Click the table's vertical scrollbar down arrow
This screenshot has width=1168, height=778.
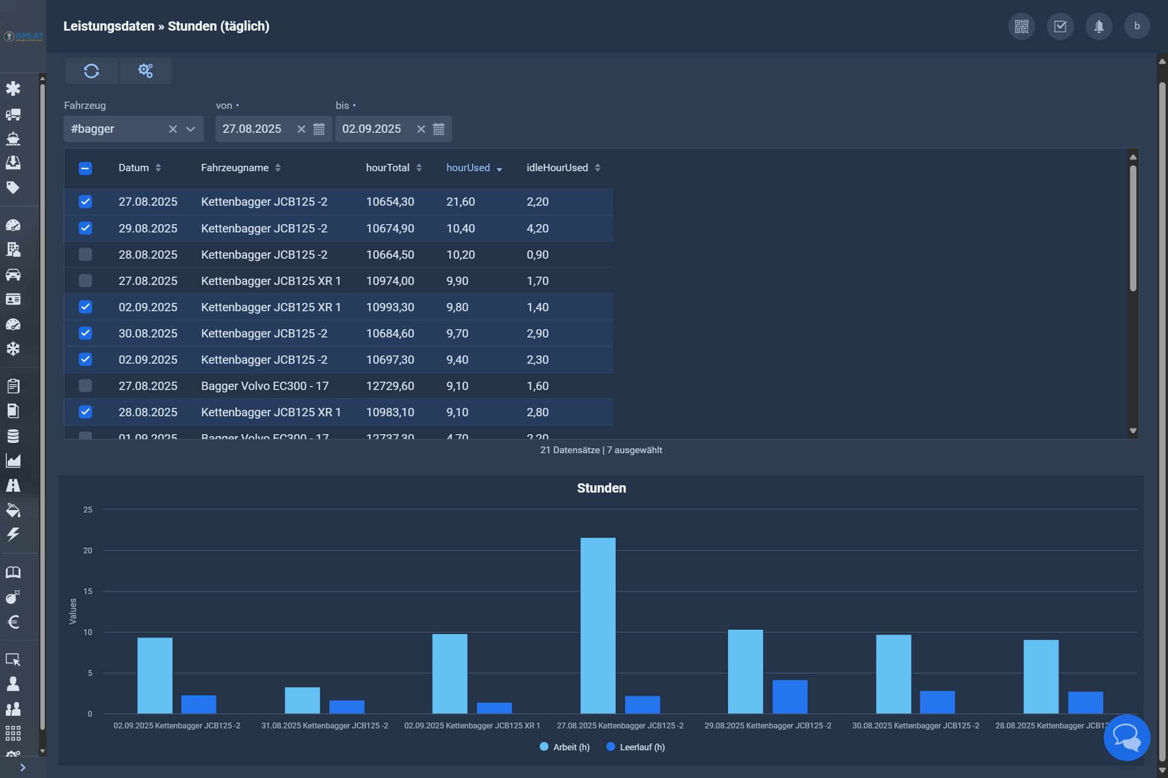1133,431
